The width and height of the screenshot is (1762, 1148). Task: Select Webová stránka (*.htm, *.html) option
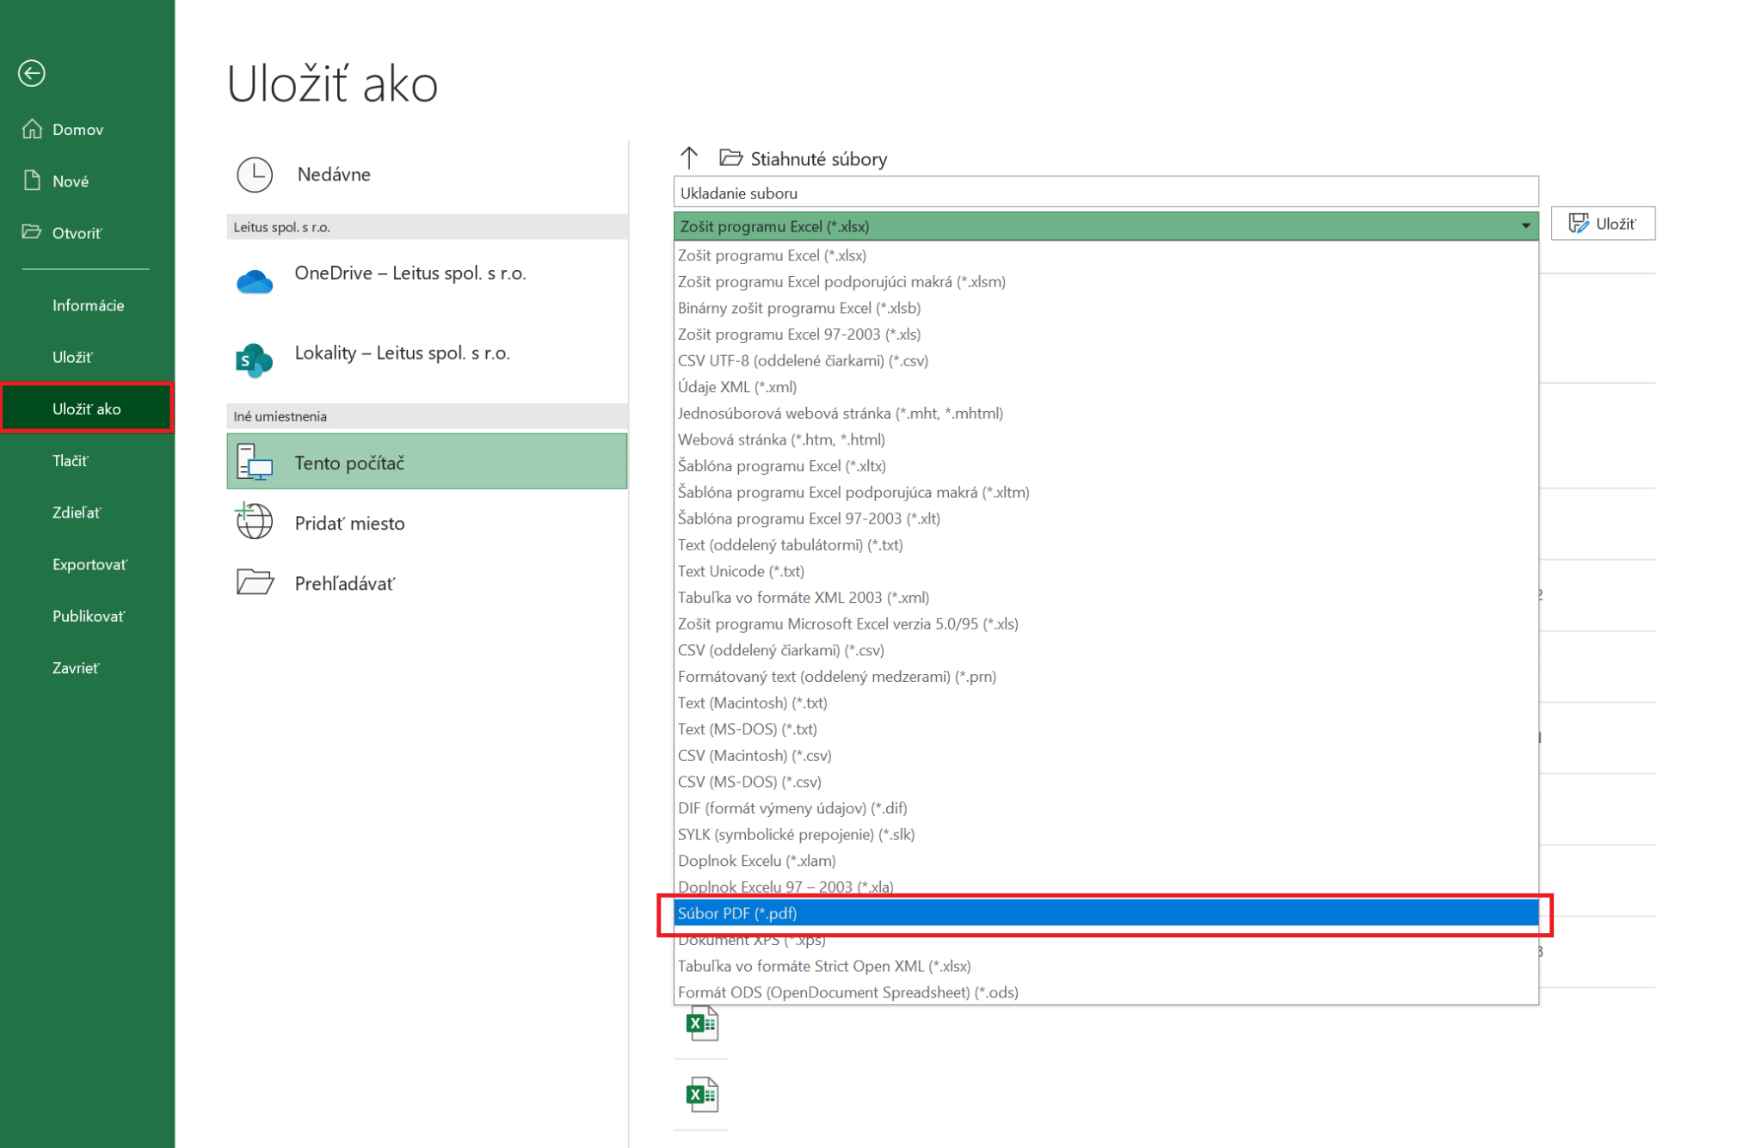pos(1106,439)
